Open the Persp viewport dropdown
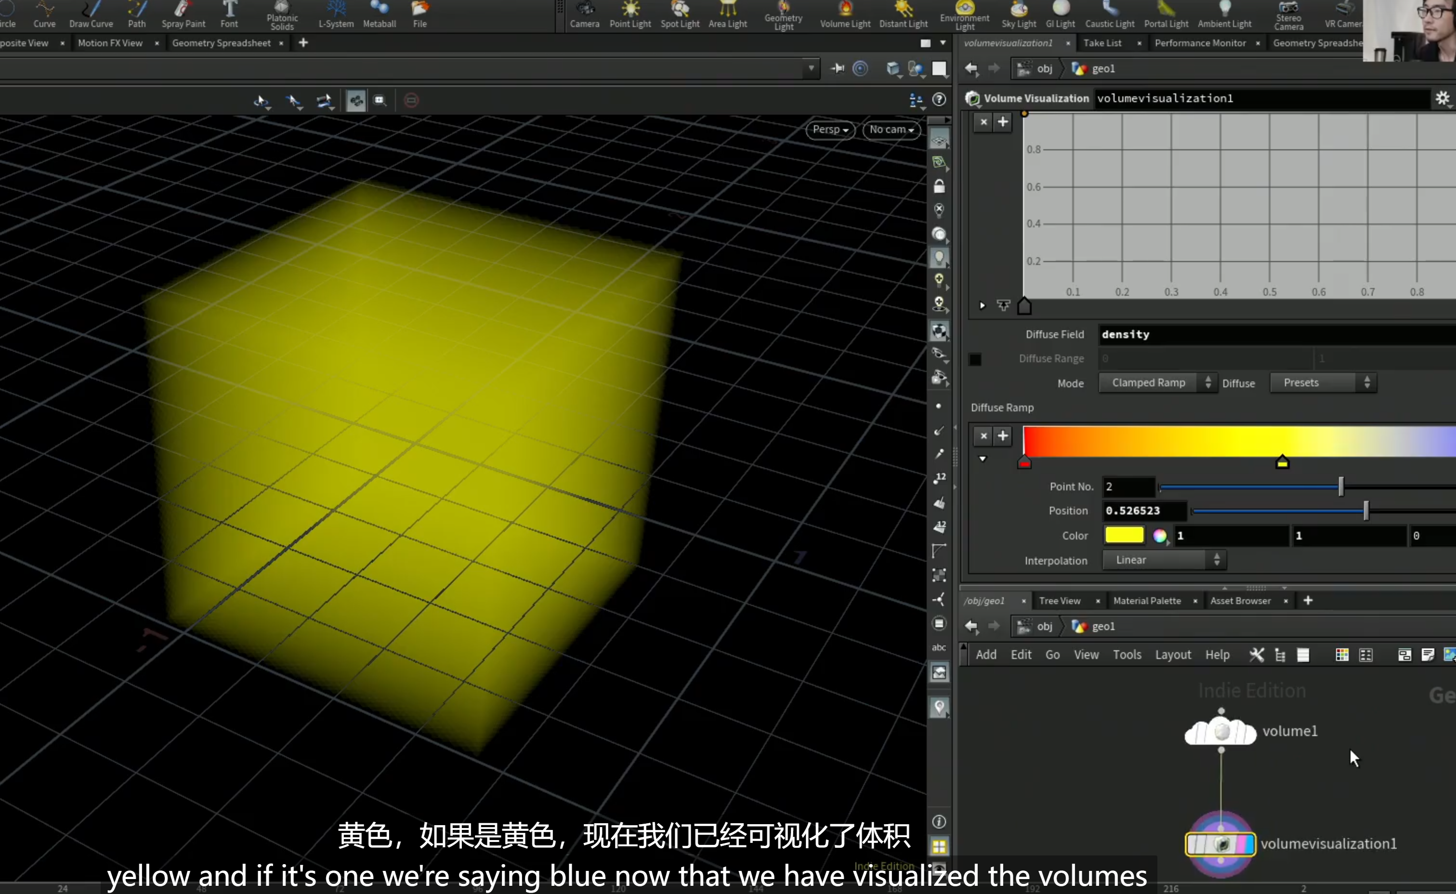This screenshot has width=1456, height=894. coord(830,130)
